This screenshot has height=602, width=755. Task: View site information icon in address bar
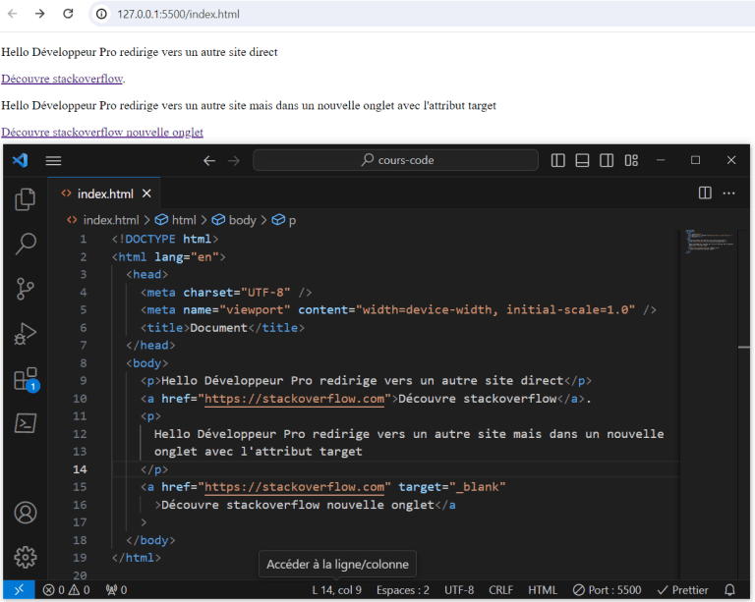point(101,14)
